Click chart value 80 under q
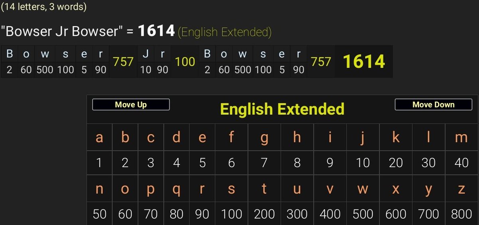 click(176, 214)
